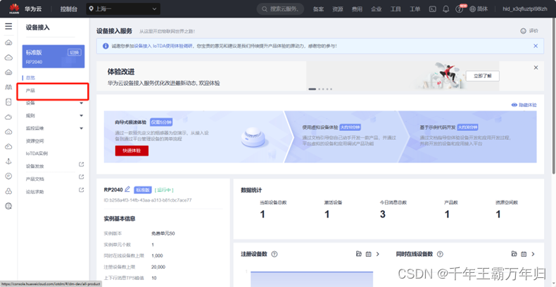The image size is (556, 287).
Task: Open external link icon beside 产品文档
Action: [x=81, y=177]
